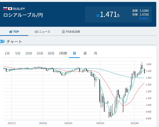Select the 日 daily chart tab
Screen dimensions: 159x127
74,53
